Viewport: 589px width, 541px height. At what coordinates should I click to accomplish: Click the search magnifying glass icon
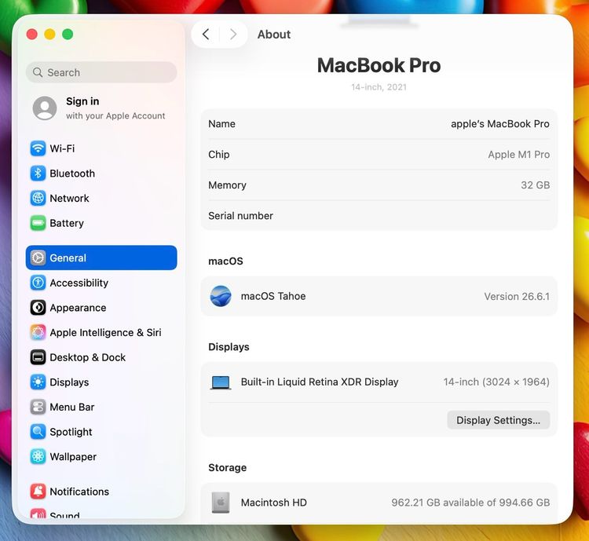[x=38, y=72]
